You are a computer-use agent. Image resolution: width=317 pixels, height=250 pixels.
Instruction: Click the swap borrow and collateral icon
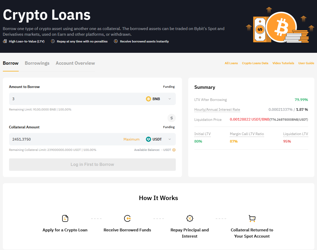pos(172,118)
